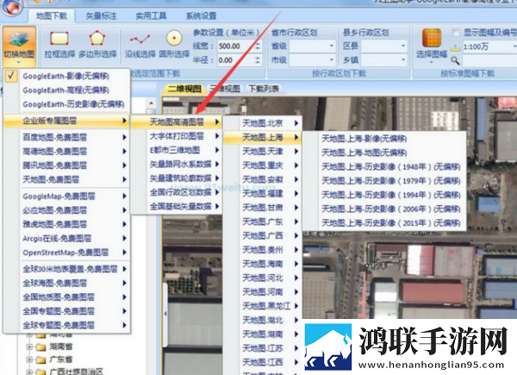Adjust the 半径 spinner arrows
This screenshot has width=517, height=375.
click(x=258, y=60)
